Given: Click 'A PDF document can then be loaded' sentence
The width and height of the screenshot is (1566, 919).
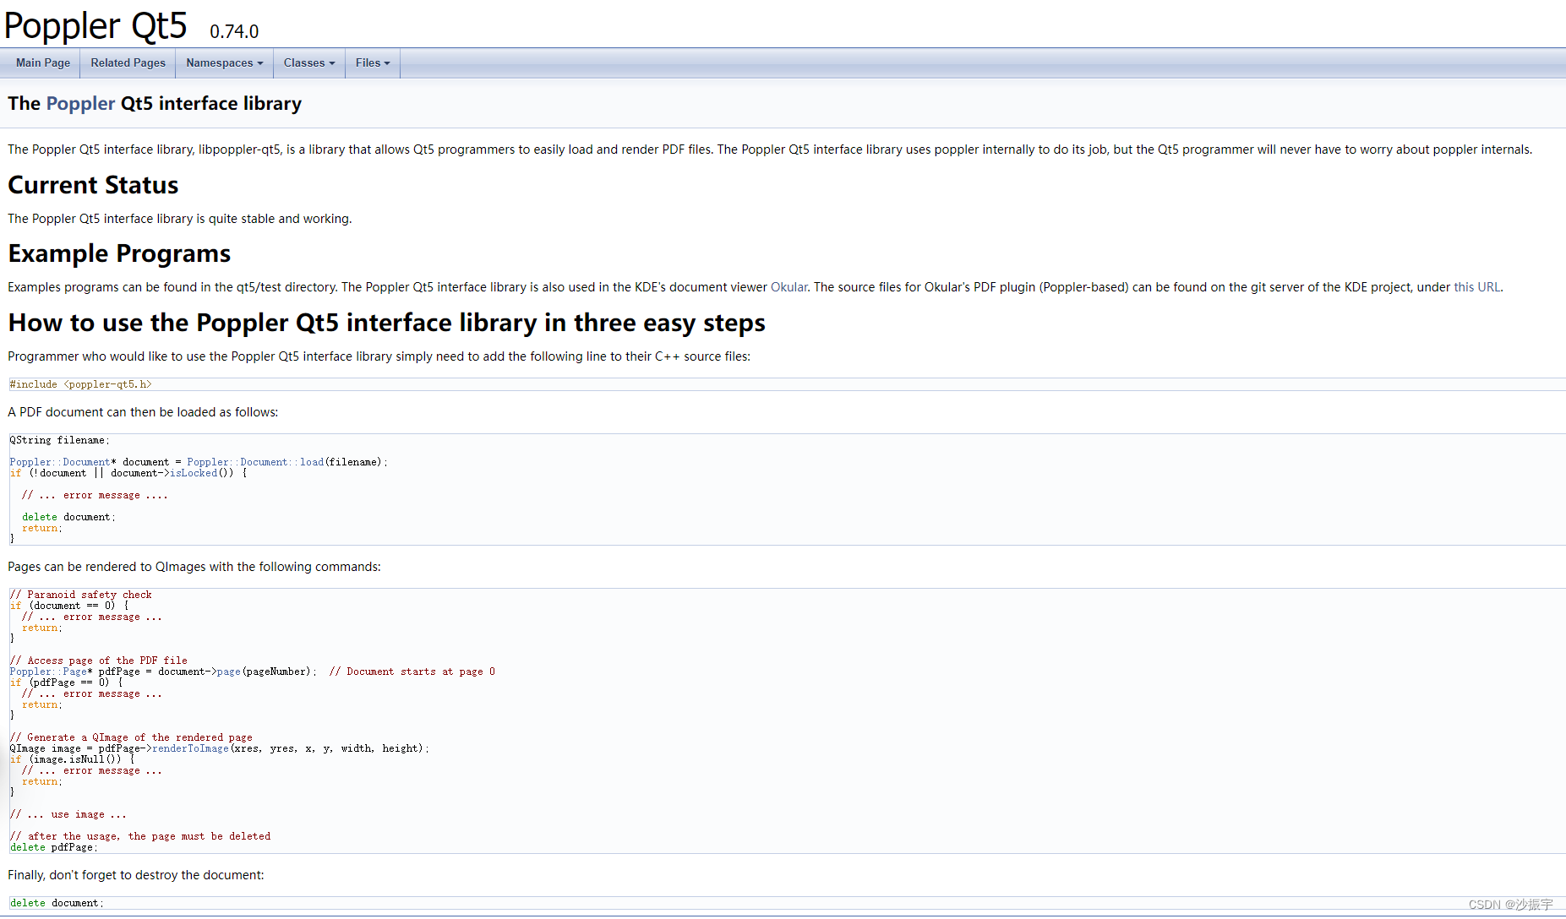Looking at the screenshot, I should (x=143, y=412).
